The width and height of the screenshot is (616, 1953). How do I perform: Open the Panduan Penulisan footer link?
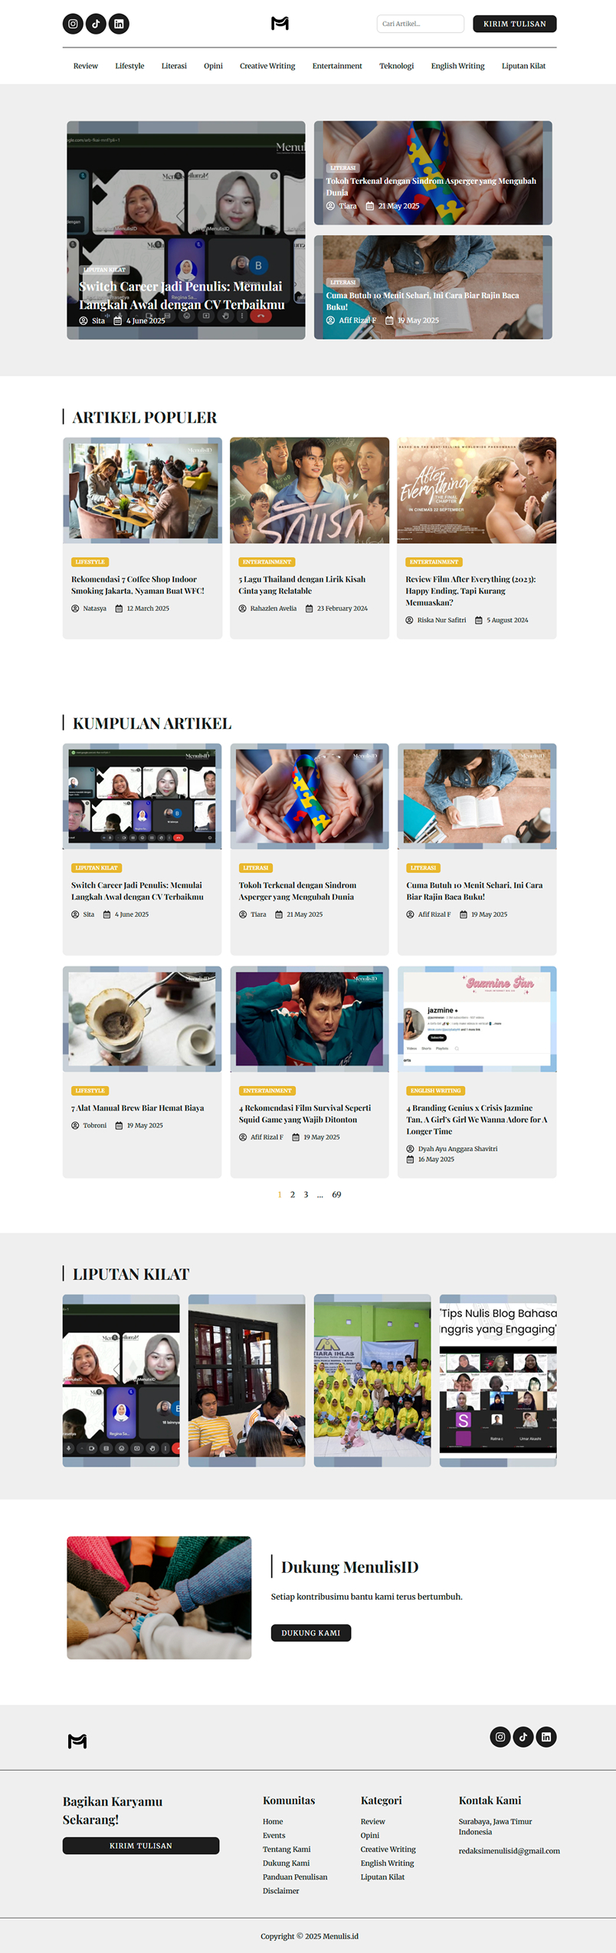(x=295, y=1877)
